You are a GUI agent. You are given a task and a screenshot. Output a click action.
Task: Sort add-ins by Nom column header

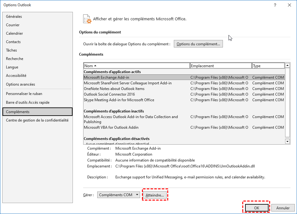[x=136, y=66]
